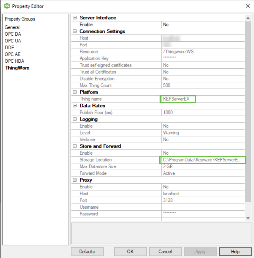
Task: Select the OPC UA property group
Action: click(13, 41)
